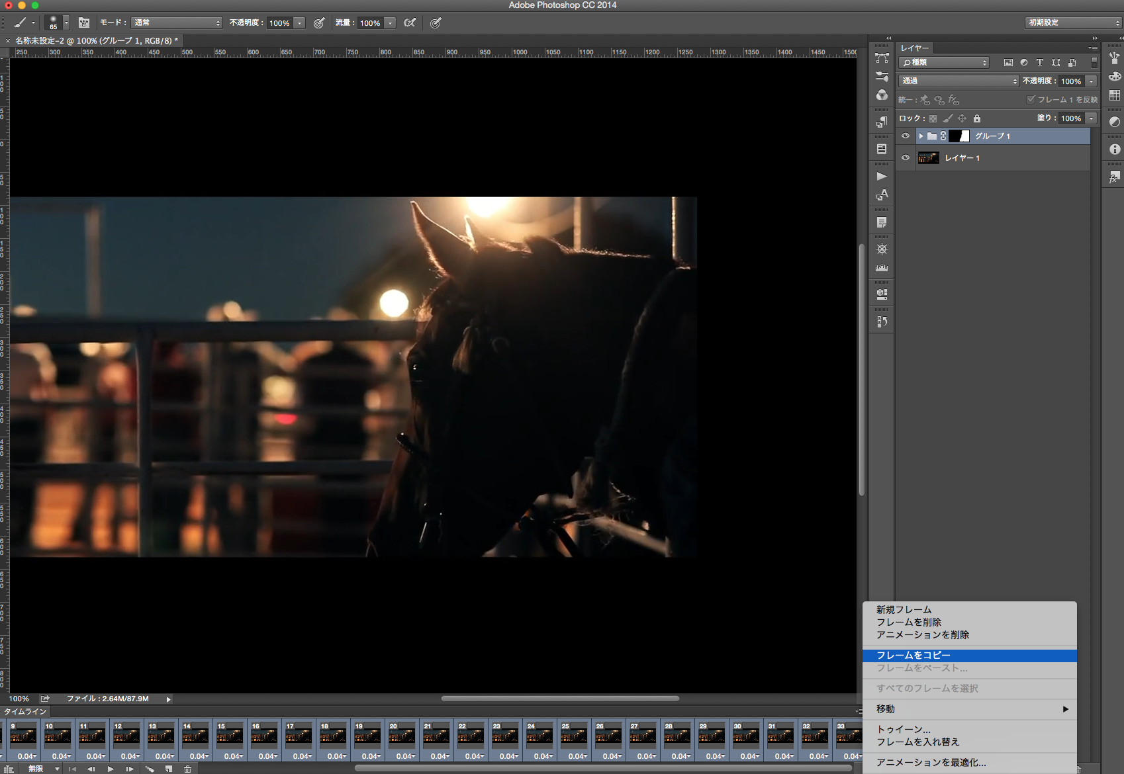Open the Paths panel icon
Image resolution: width=1124 pixels, height=774 pixels.
pos(882,58)
